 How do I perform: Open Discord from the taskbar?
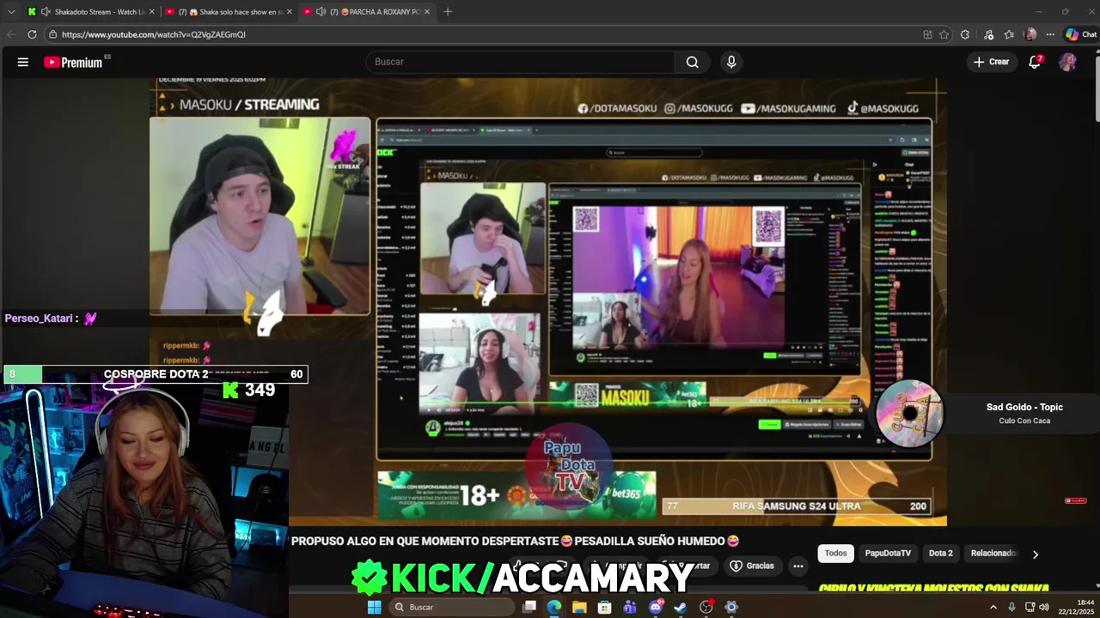(x=656, y=607)
